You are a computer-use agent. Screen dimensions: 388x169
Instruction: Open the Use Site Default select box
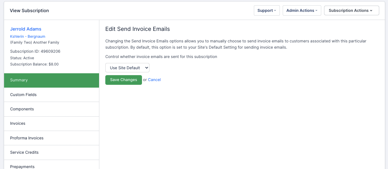(127, 68)
